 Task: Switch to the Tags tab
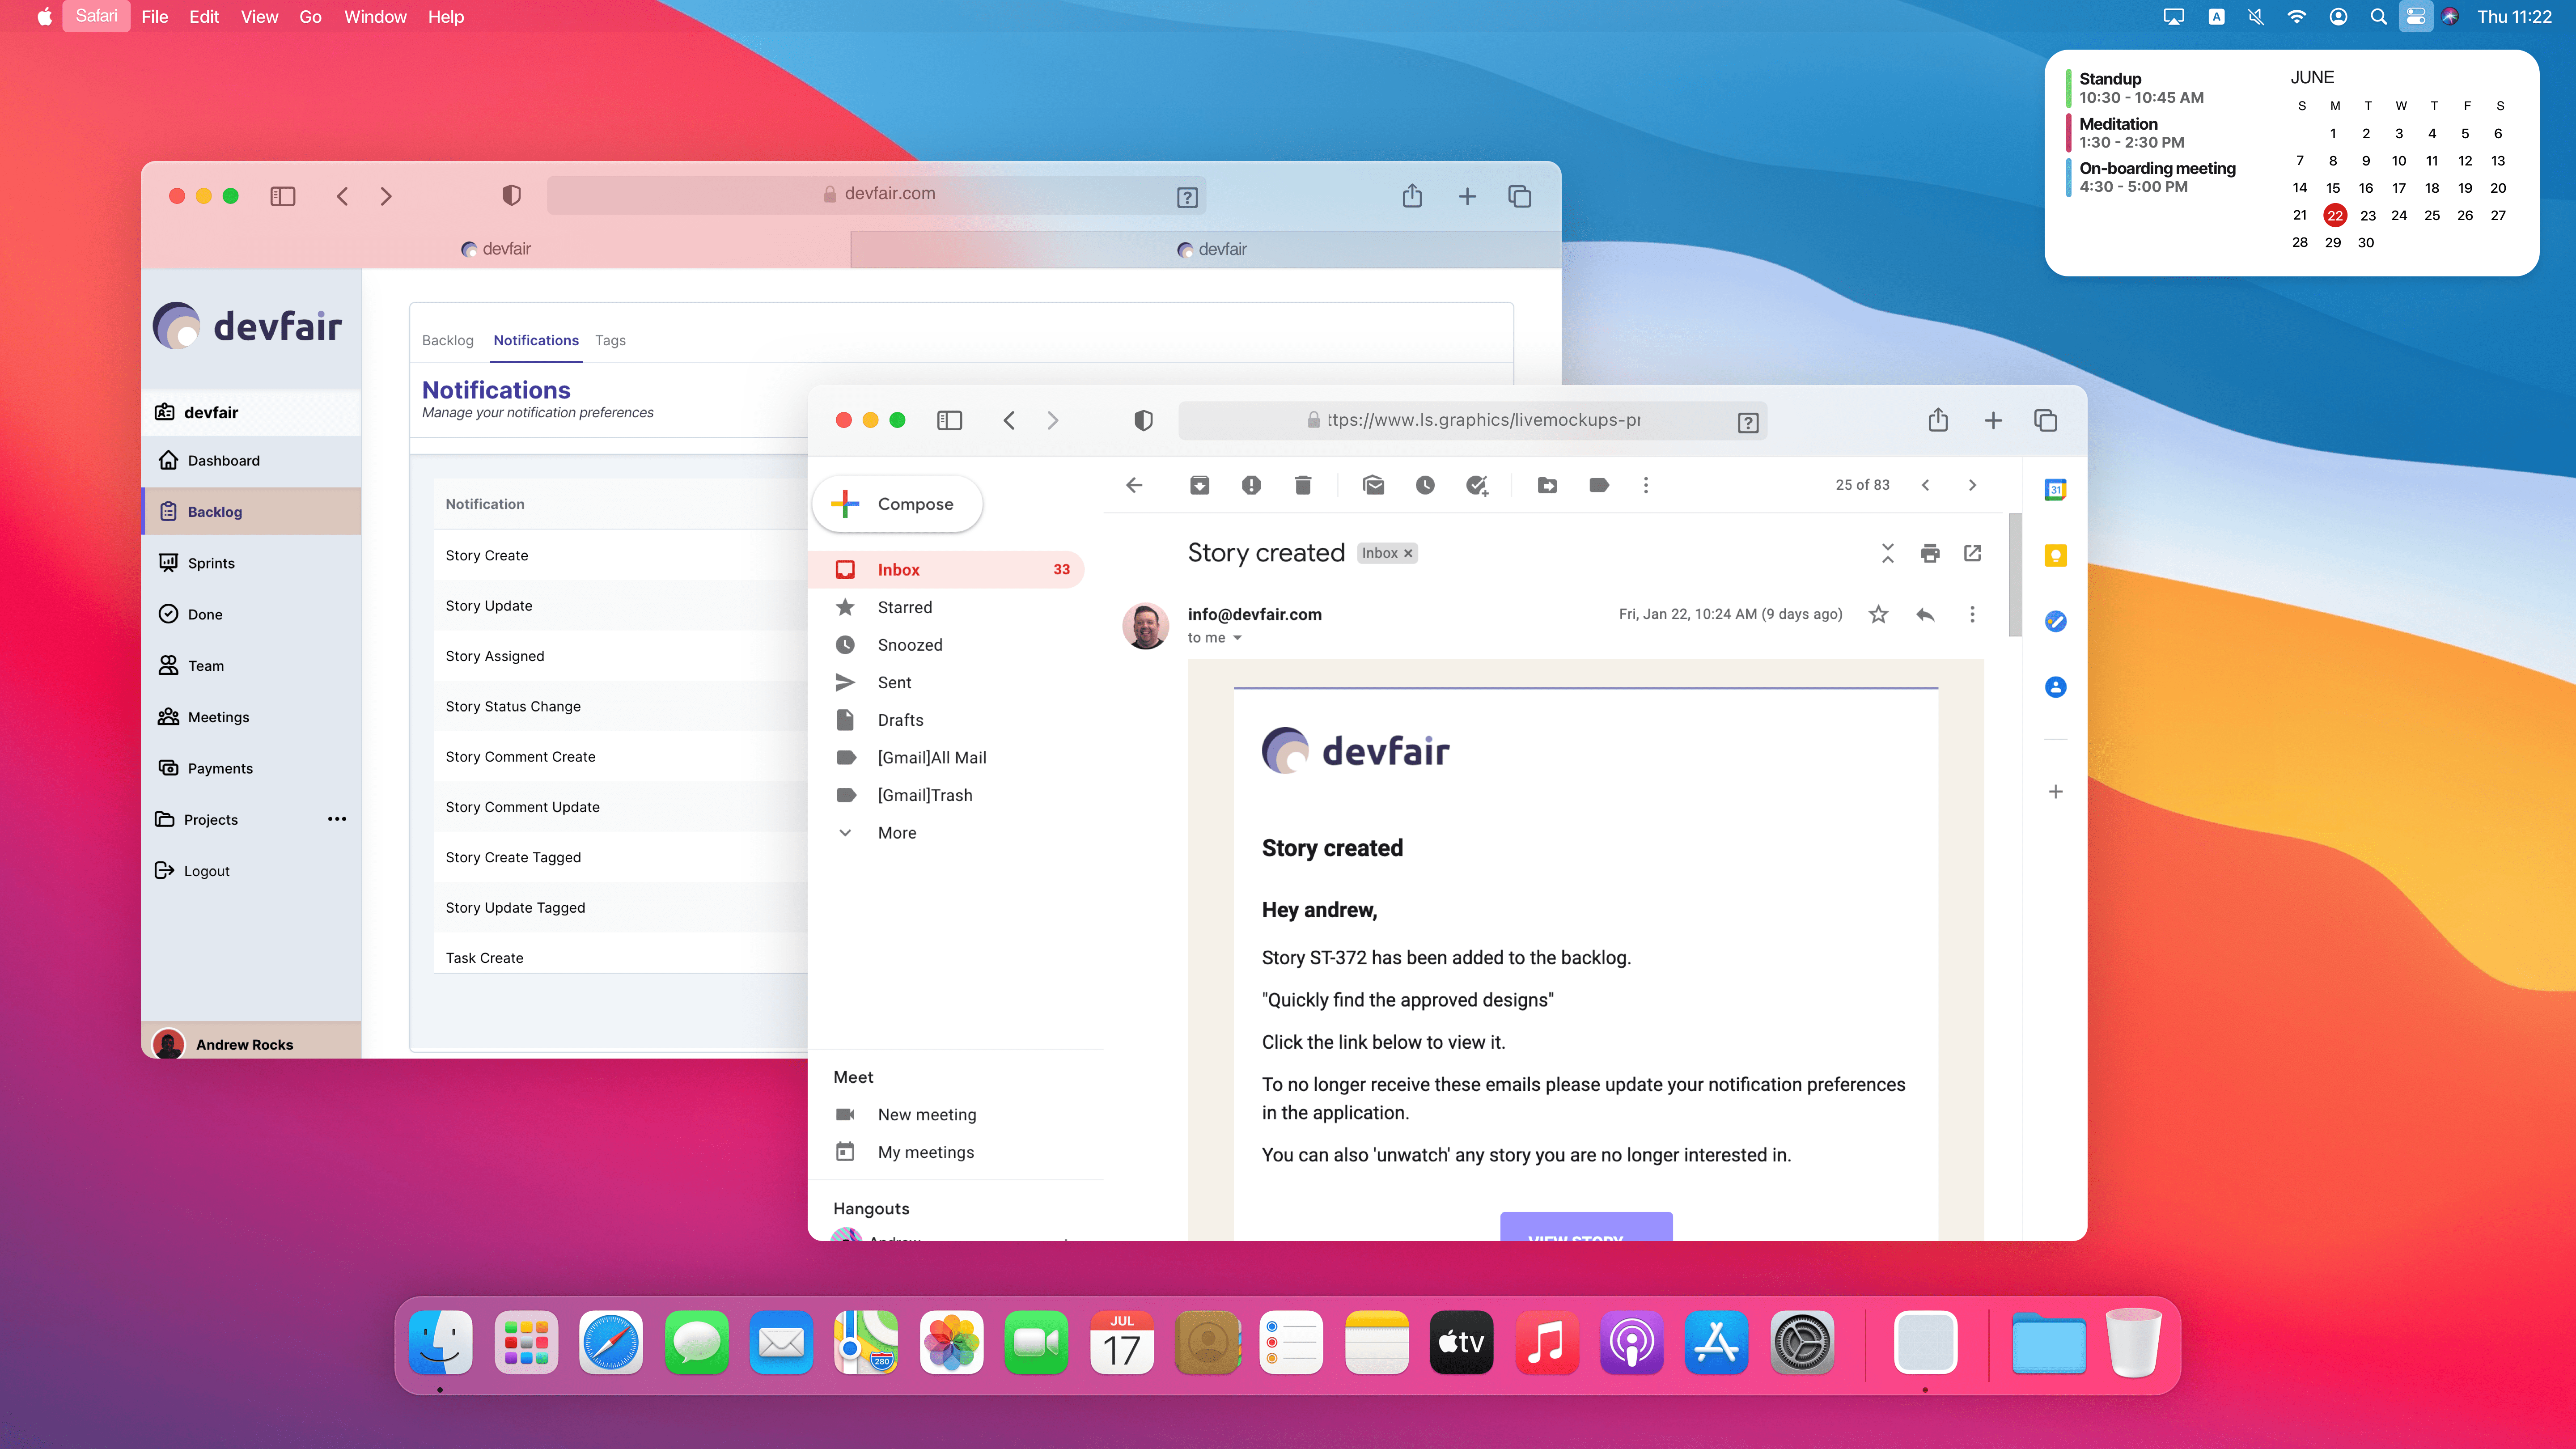pyautogui.click(x=610, y=340)
